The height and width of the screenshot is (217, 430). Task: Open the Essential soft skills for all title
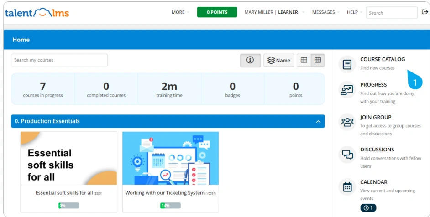(x=64, y=193)
